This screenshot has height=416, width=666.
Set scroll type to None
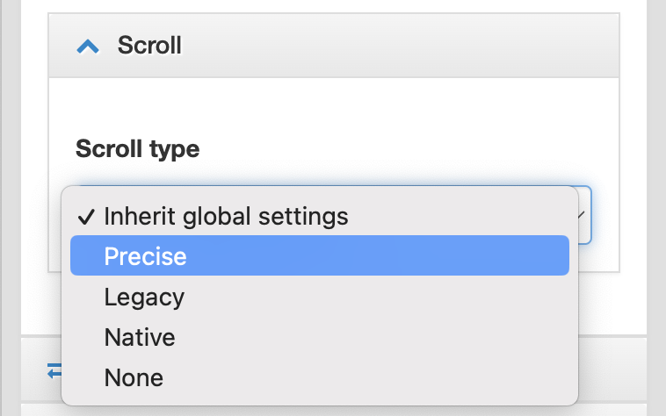tap(134, 377)
